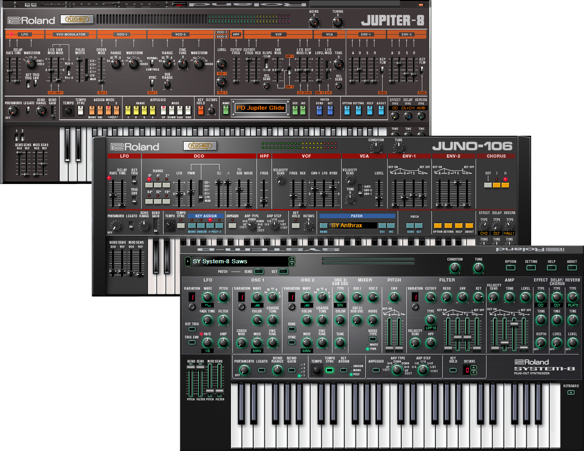Screen dimensions: 584x451
Task: Click the Jupiter-8 TUNING knob
Action: click(338, 21)
